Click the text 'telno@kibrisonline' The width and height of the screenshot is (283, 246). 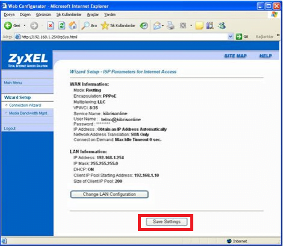(121, 119)
